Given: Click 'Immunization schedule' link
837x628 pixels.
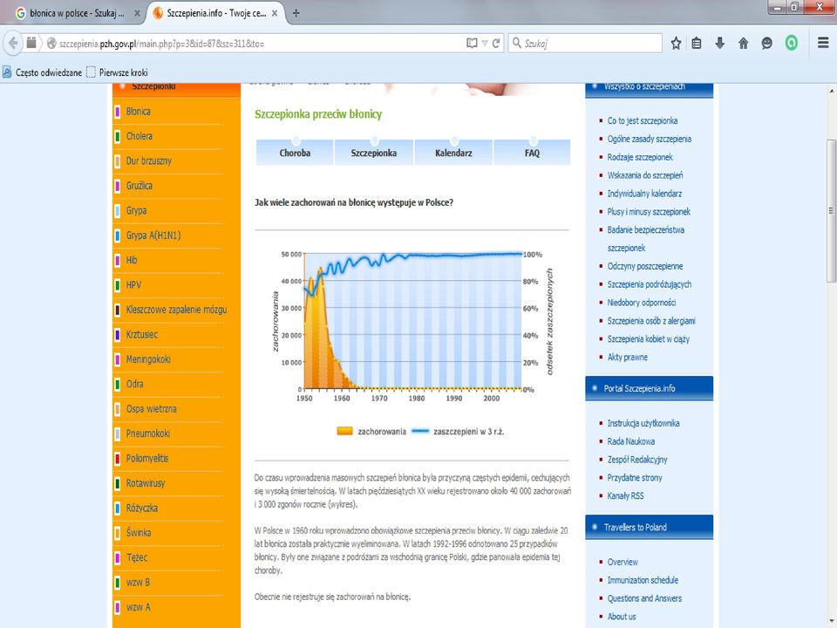Looking at the screenshot, I should pyautogui.click(x=643, y=580).
